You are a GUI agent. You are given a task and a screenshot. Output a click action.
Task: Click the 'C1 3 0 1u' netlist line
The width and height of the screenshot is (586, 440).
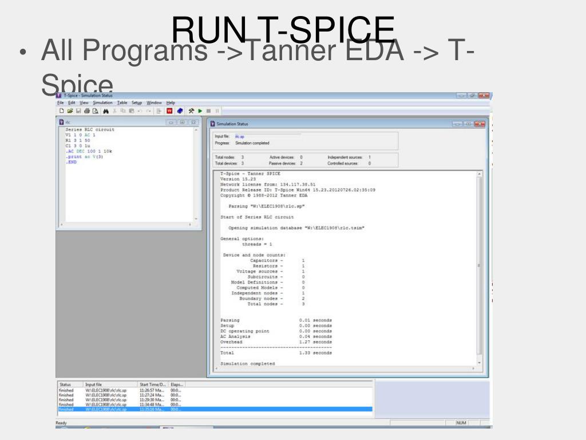coord(78,146)
